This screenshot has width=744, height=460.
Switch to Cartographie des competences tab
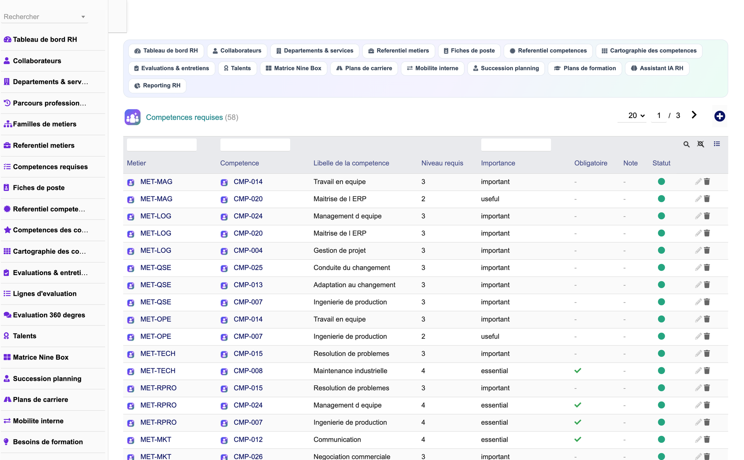(x=649, y=51)
